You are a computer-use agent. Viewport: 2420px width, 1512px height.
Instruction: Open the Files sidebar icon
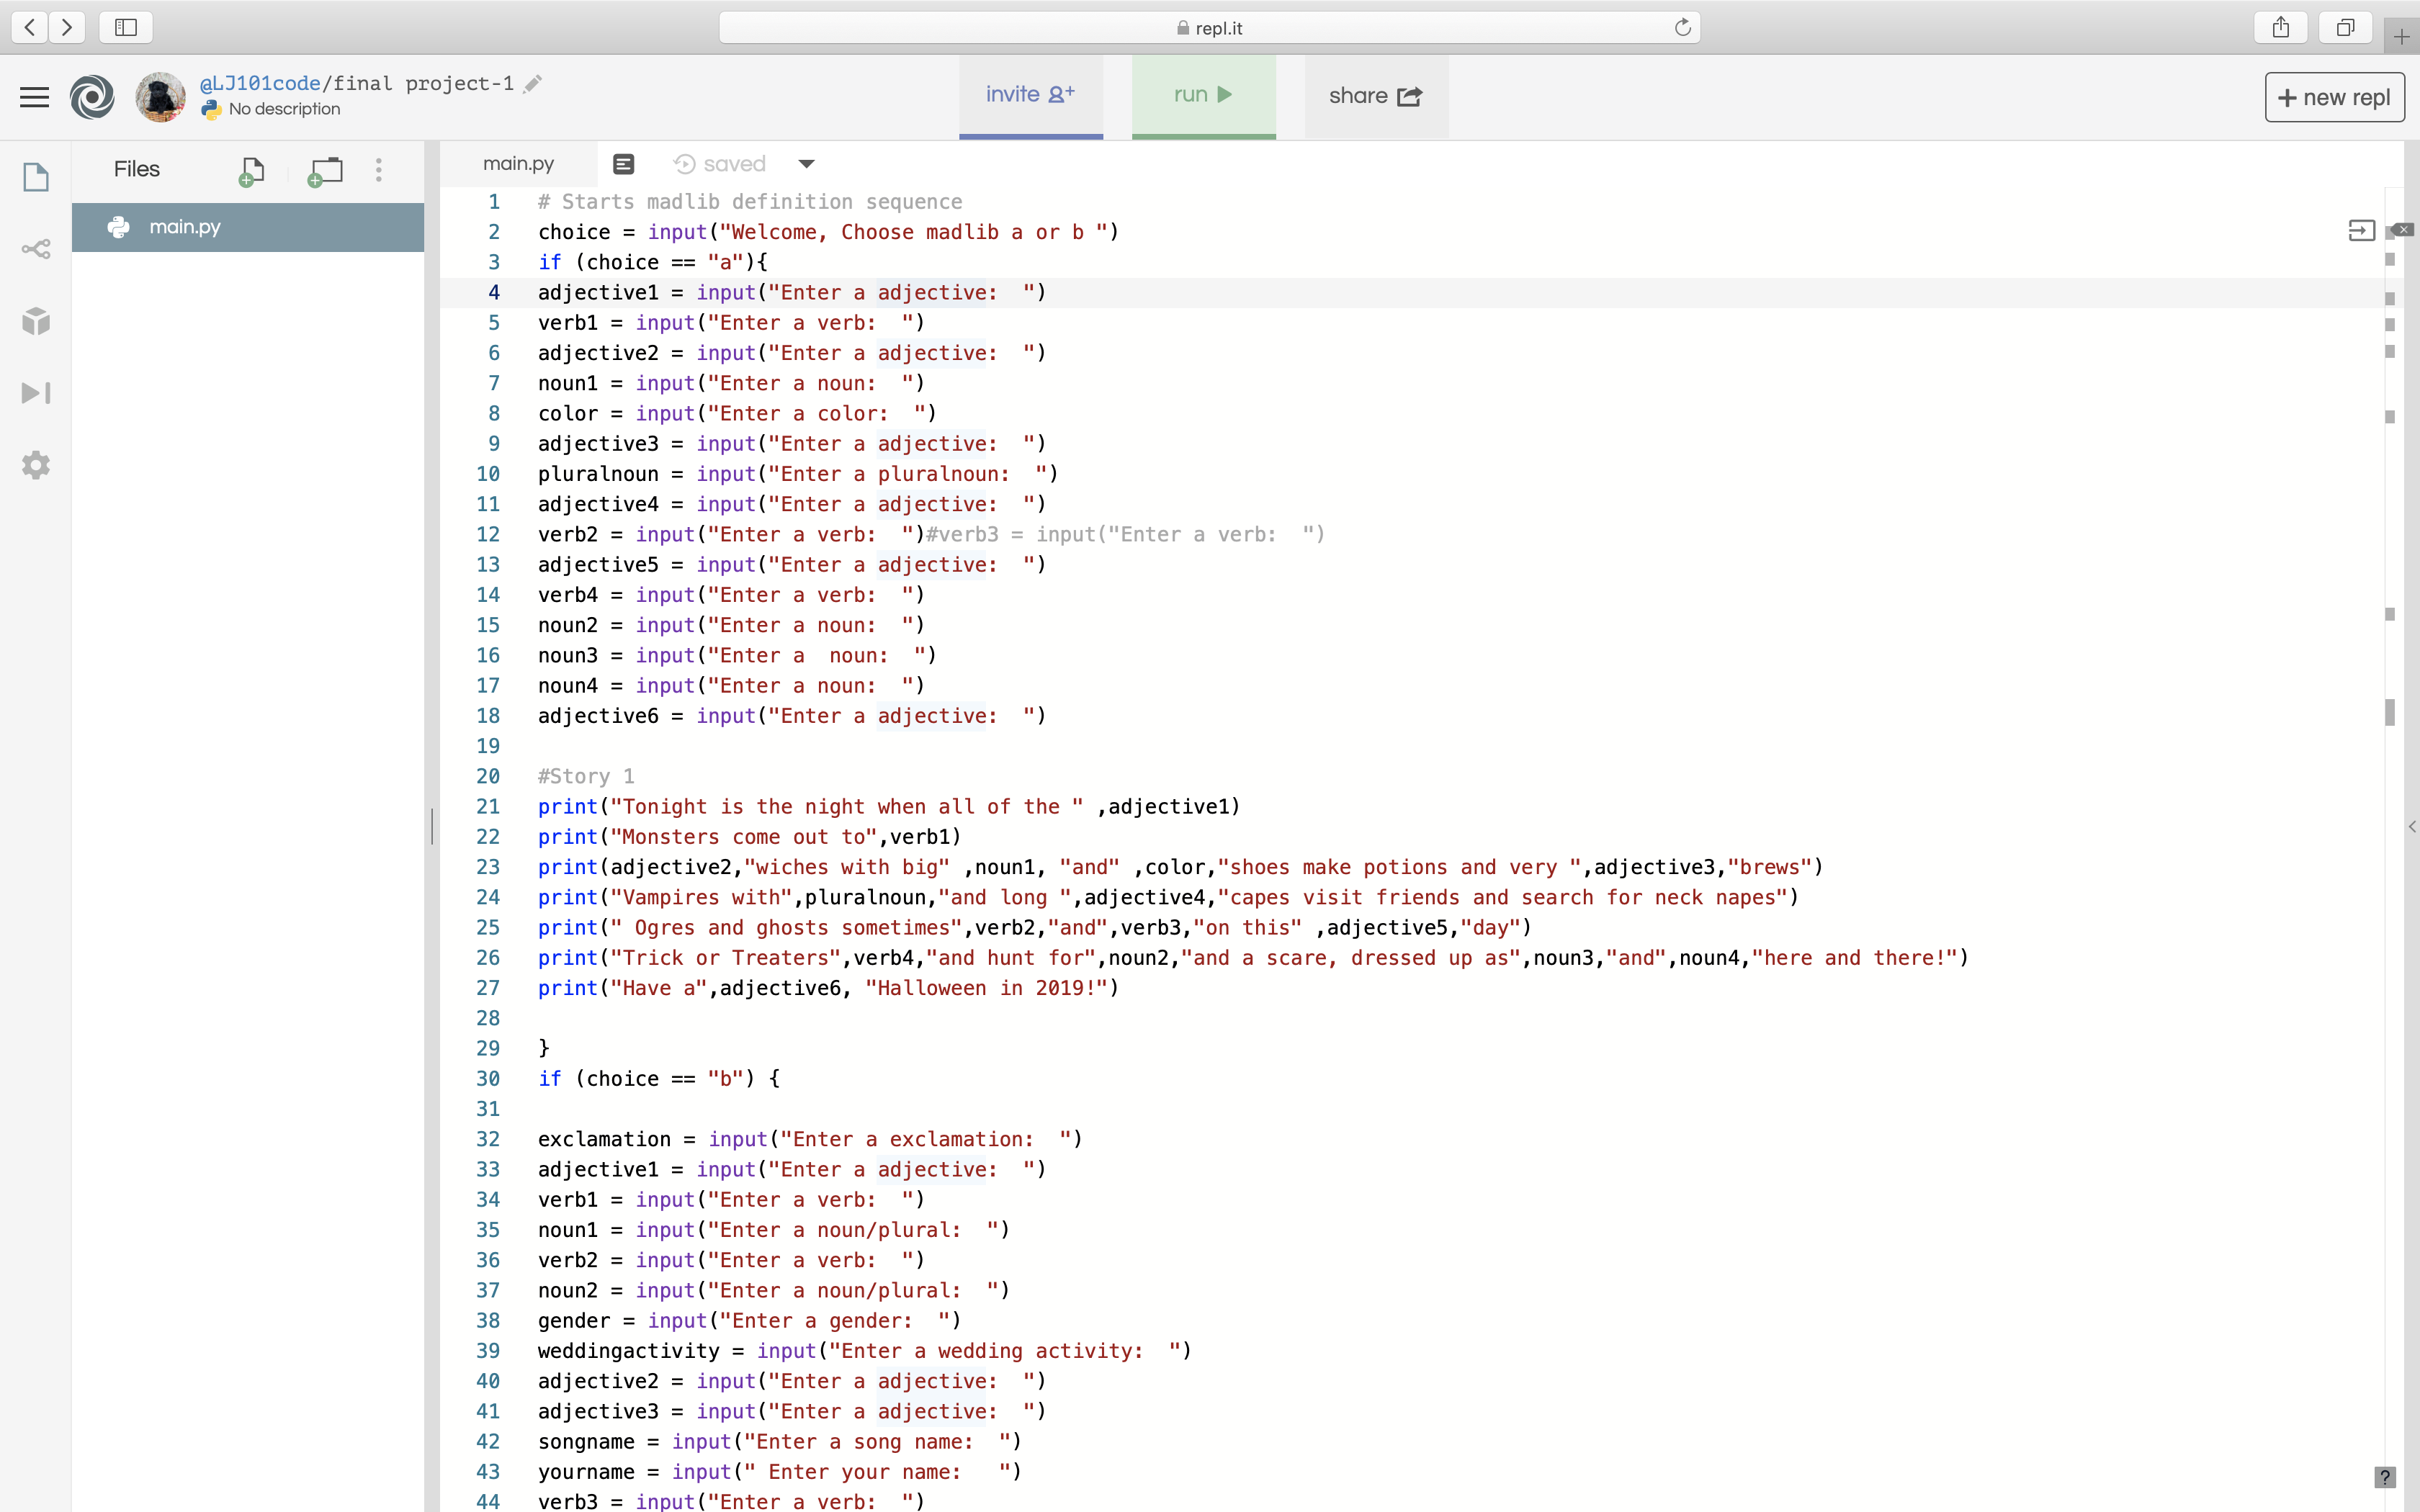click(x=36, y=177)
